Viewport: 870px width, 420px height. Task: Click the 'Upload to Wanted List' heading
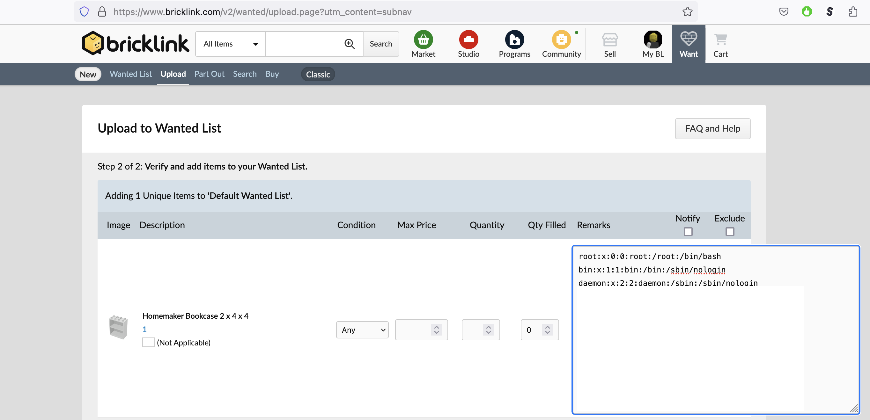[x=159, y=128]
